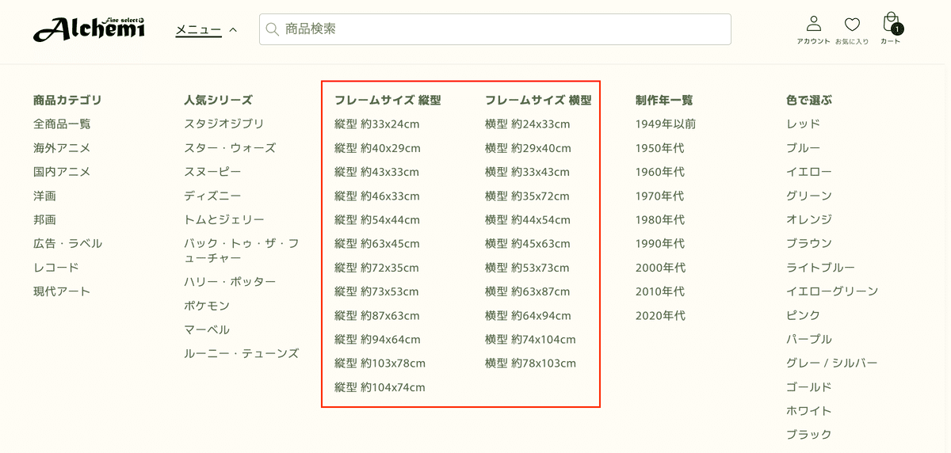
Task: Open 全商品一覧 category
Action: tap(62, 124)
